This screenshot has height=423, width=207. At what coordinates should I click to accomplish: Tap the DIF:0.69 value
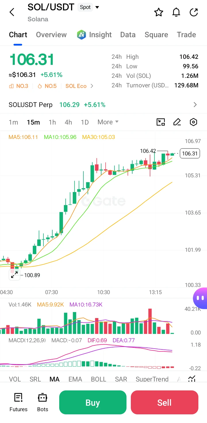tap(97, 340)
